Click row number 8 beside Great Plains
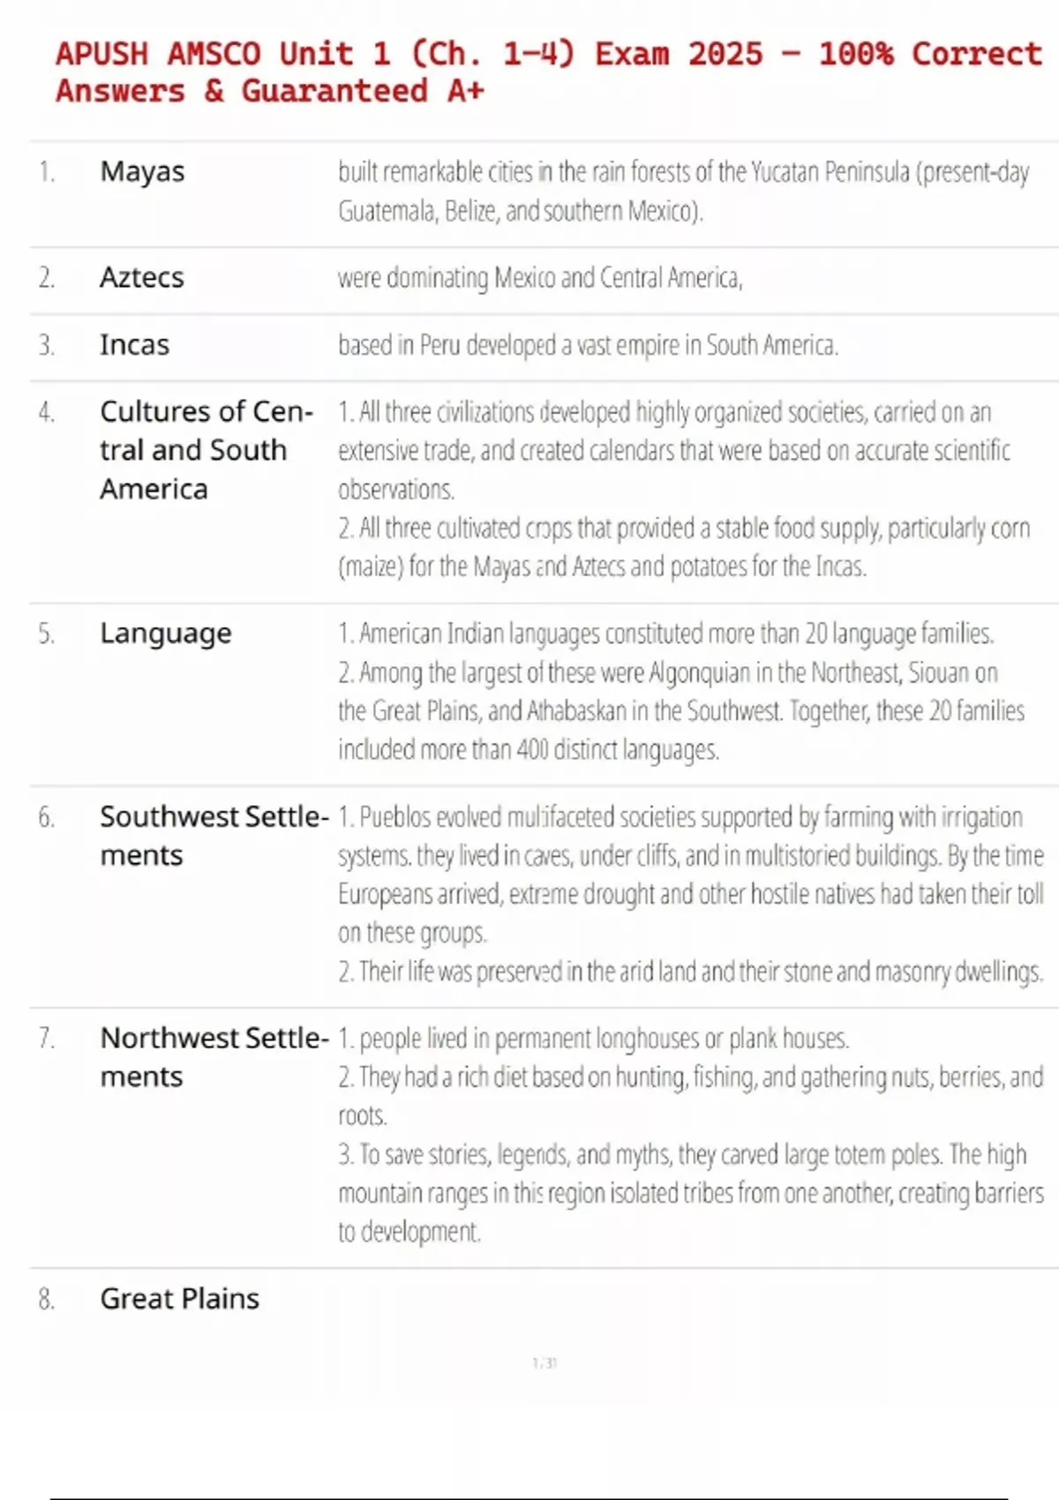Image resolution: width=1059 pixels, height=1500 pixels. (46, 1299)
